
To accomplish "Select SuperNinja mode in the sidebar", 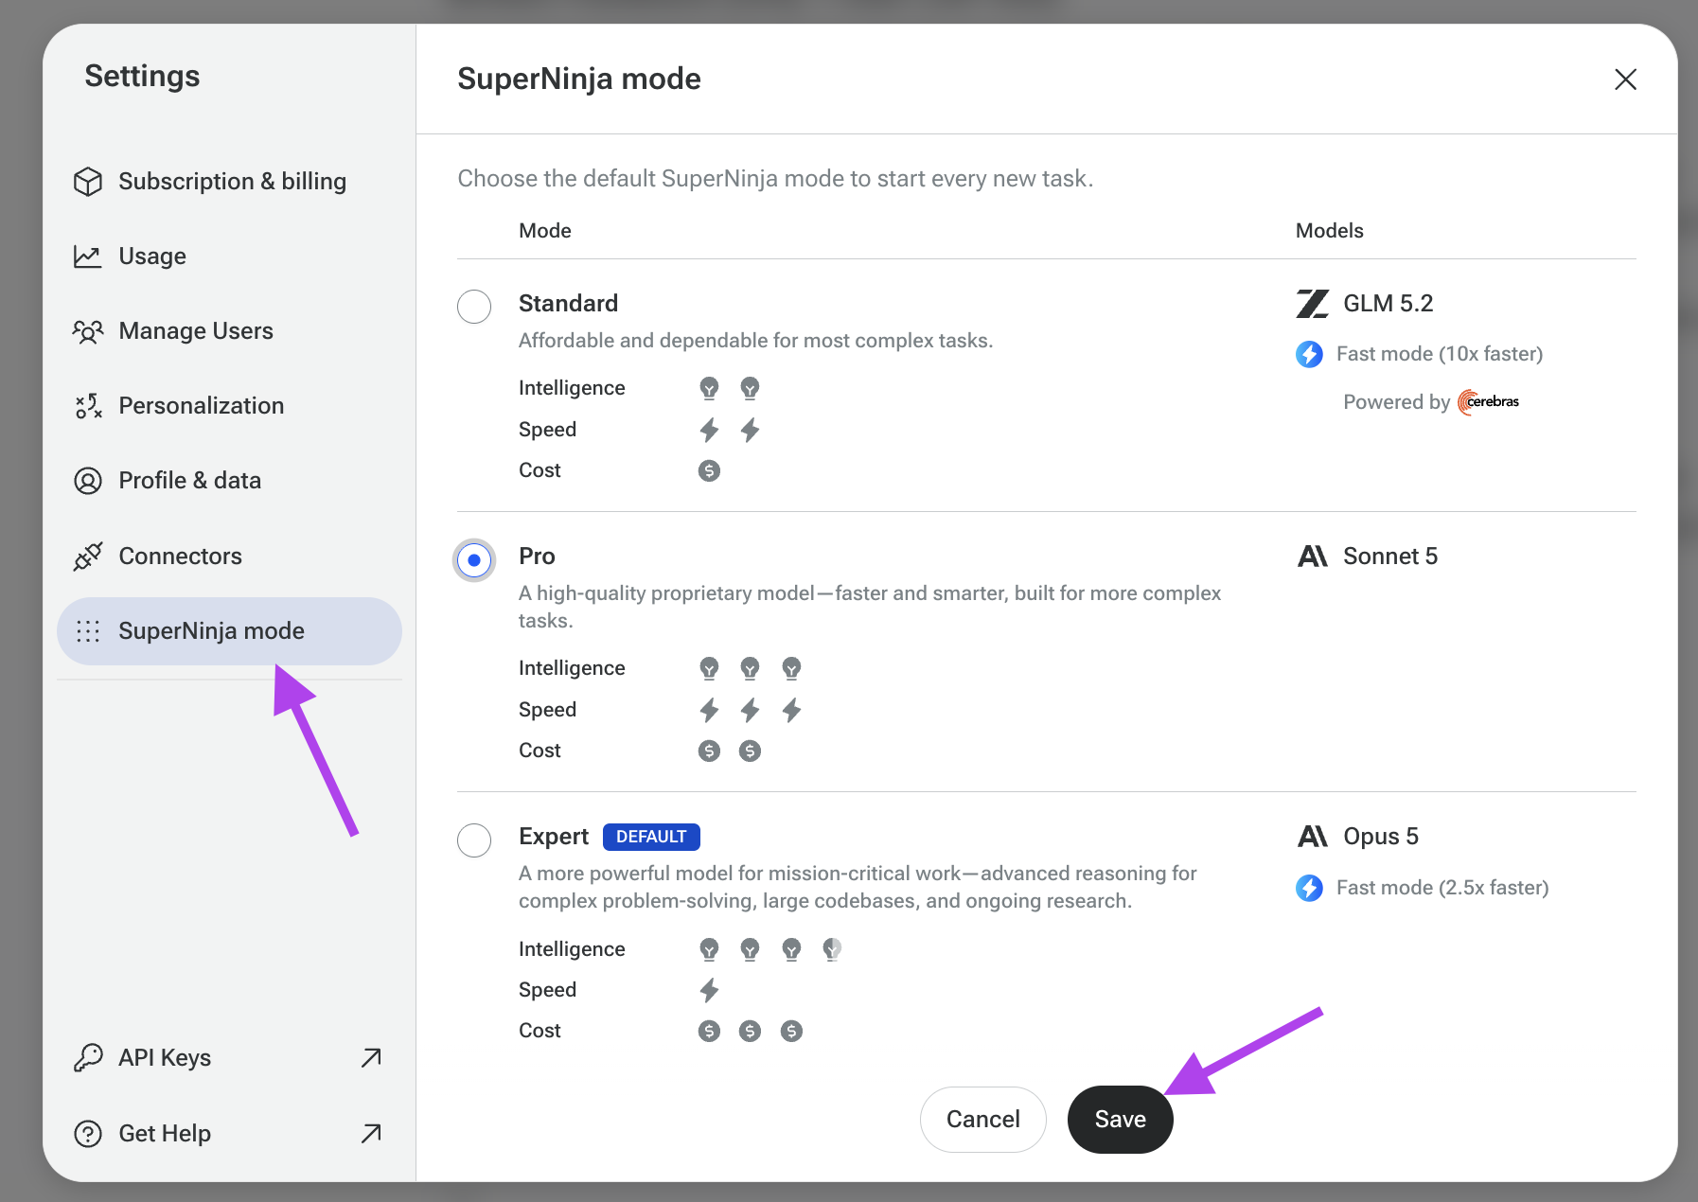I will click(229, 631).
